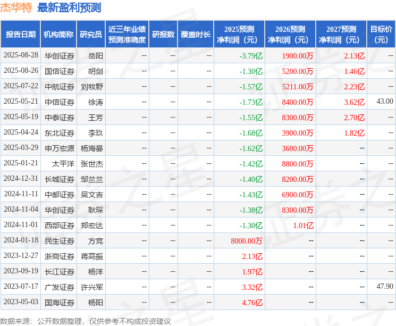Click researcher 邹兰兰
This screenshot has width=396, height=326.
(91, 179)
